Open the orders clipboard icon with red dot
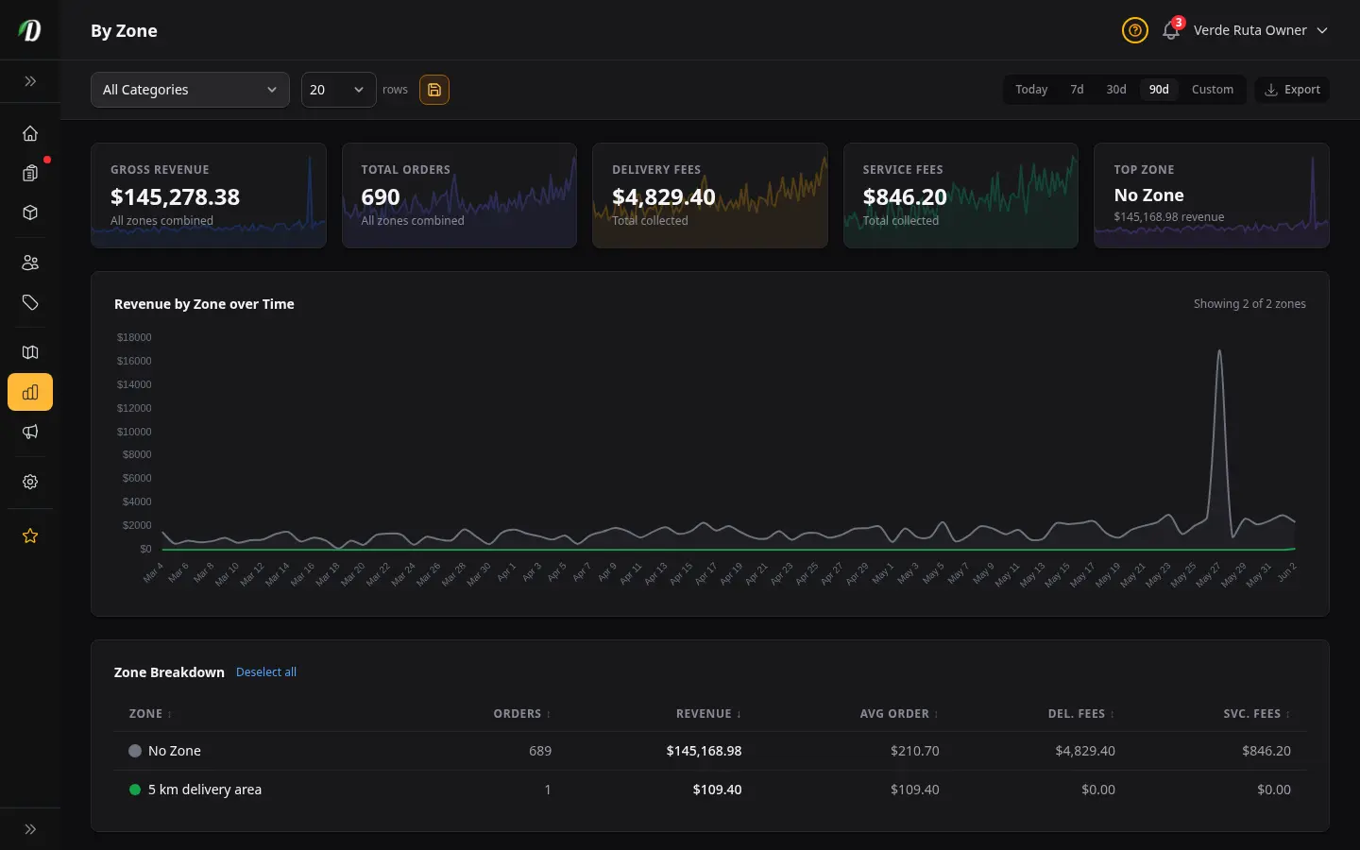This screenshot has height=850, width=1360. tap(30, 173)
